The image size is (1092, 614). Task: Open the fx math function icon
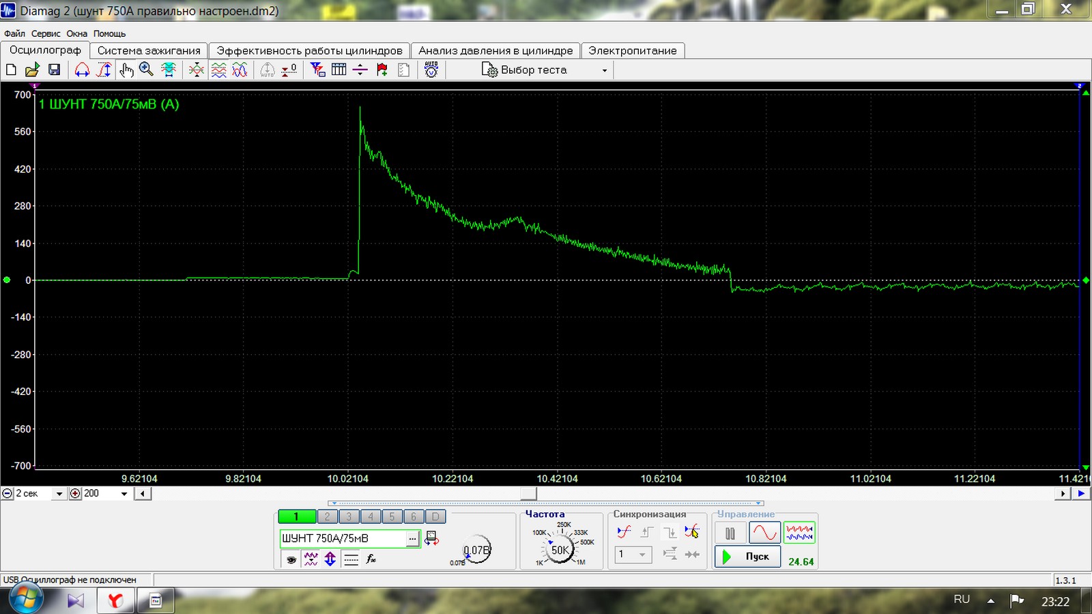click(x=371, y=559)
